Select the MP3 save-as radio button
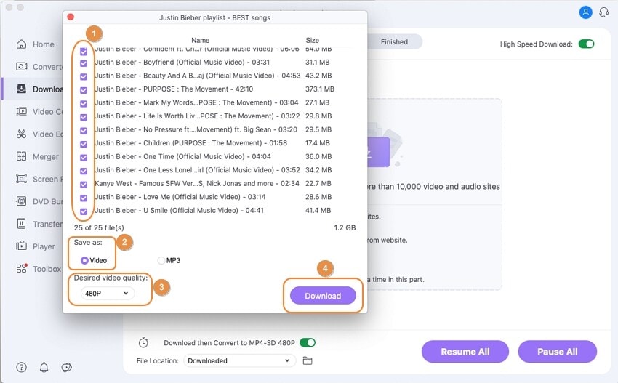This screenshot has height=383, width=618. pyautogui.click(x=161, y=260)
